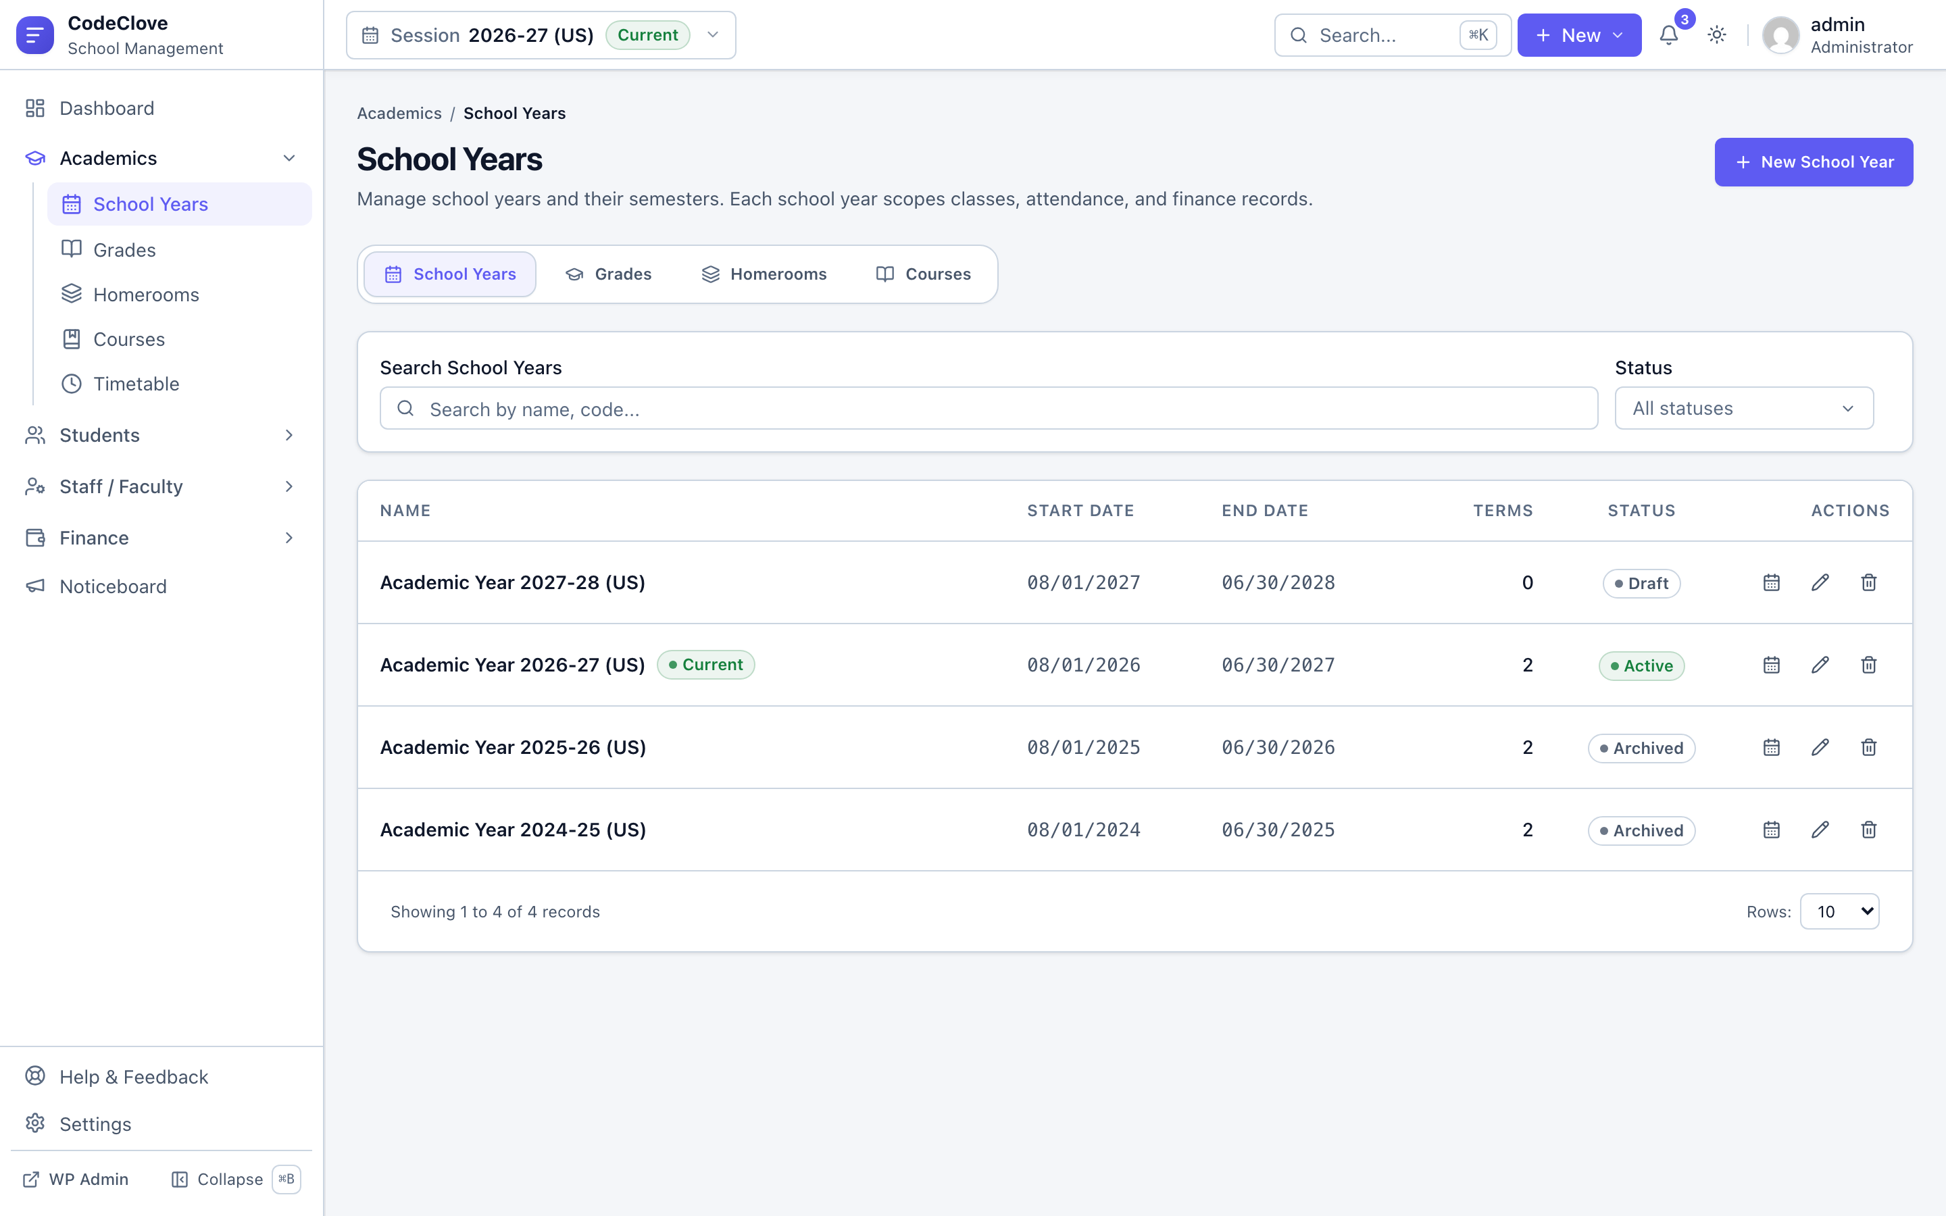Open terms calendar for Academic Year 2027-28

click(x=1772, y=582)
